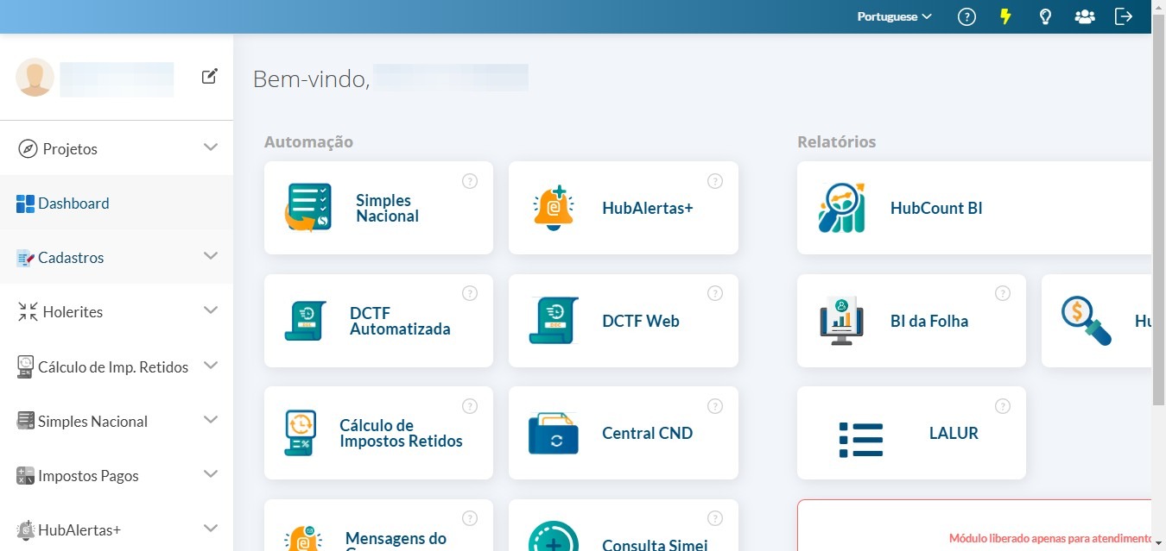Click help icon on DCTF Web card
Viewport: 1166px width, 551px height.
[715, 293]
